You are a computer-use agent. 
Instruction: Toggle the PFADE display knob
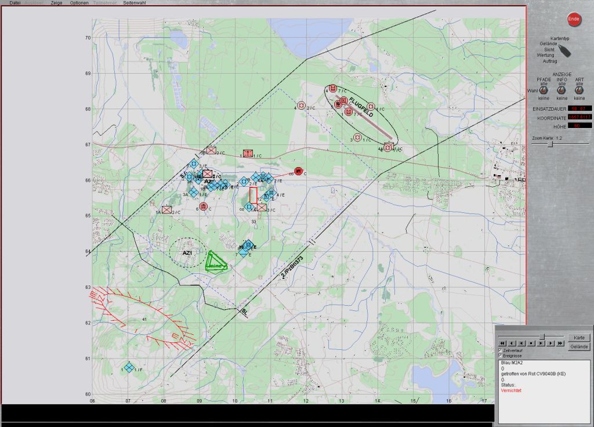pyautogui.click(x=544, y=91)
